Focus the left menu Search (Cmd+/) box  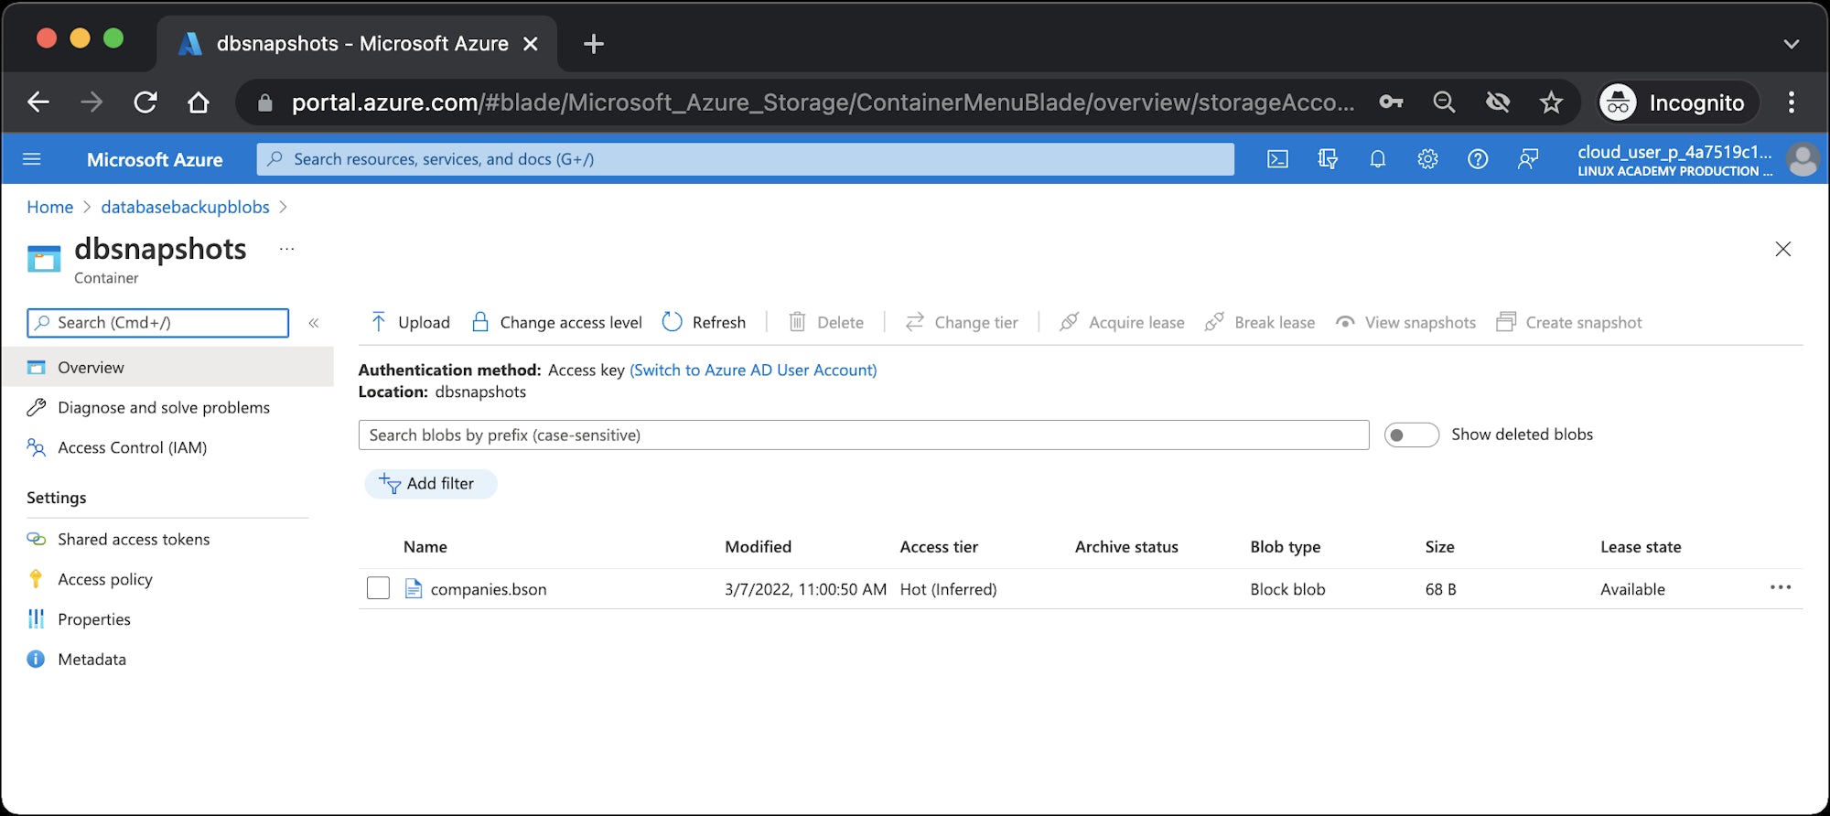(157, 322)
